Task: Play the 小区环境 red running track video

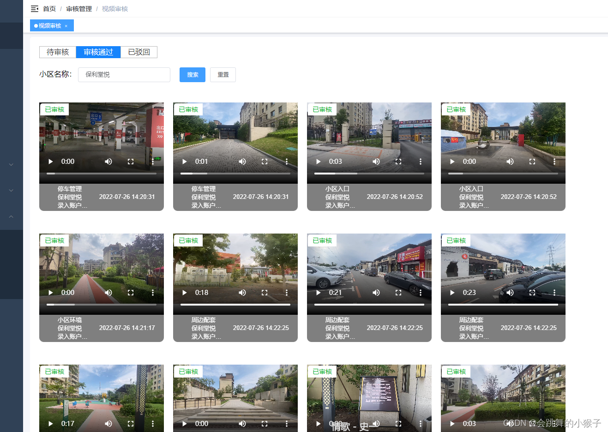Action: 50,293
